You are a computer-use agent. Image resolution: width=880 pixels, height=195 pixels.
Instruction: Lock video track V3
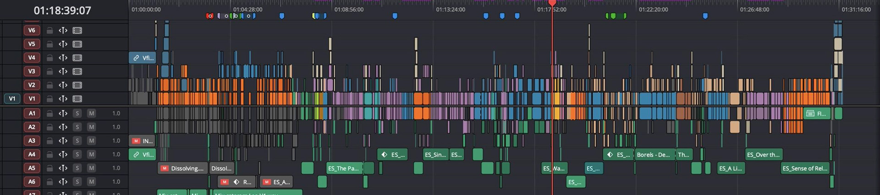49,72
